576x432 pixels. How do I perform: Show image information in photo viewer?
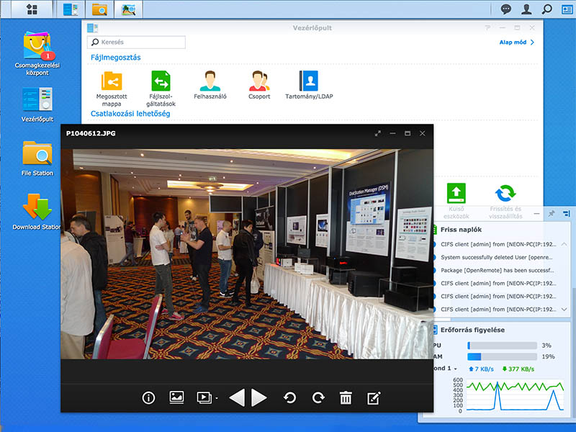click(x=148, y=397)
